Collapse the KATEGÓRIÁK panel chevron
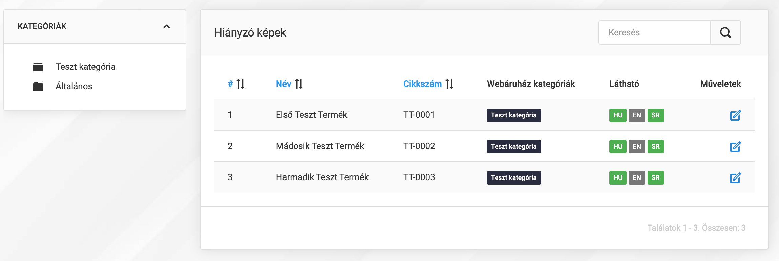The width and height of the screenshot is (779, 261). tap(167, 26)
